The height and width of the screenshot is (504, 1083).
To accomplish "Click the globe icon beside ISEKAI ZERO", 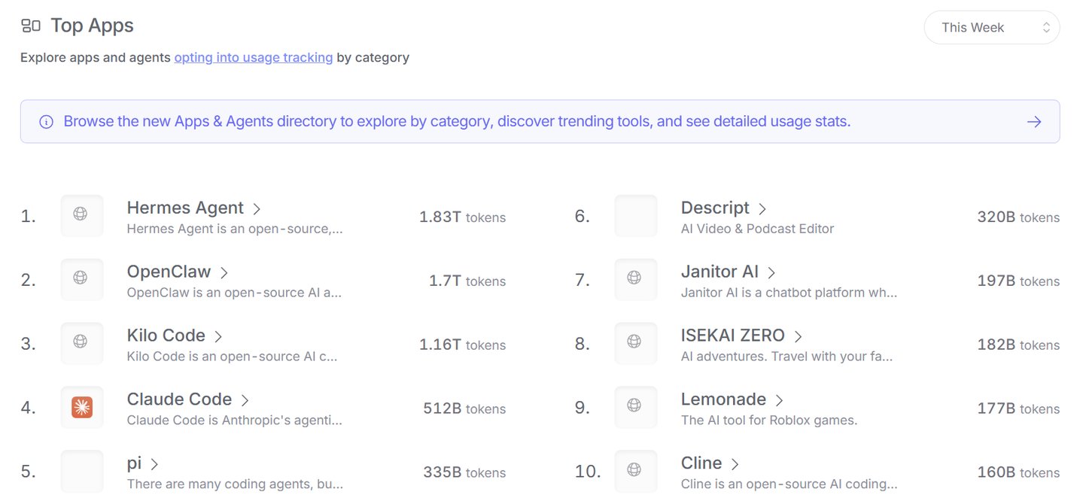I will [x=634, y=342].
